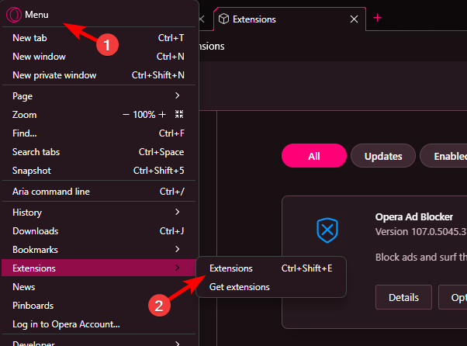Open a new tab with plus icon
This screenshot has height=346, width=467.
(x=377, y=18)
